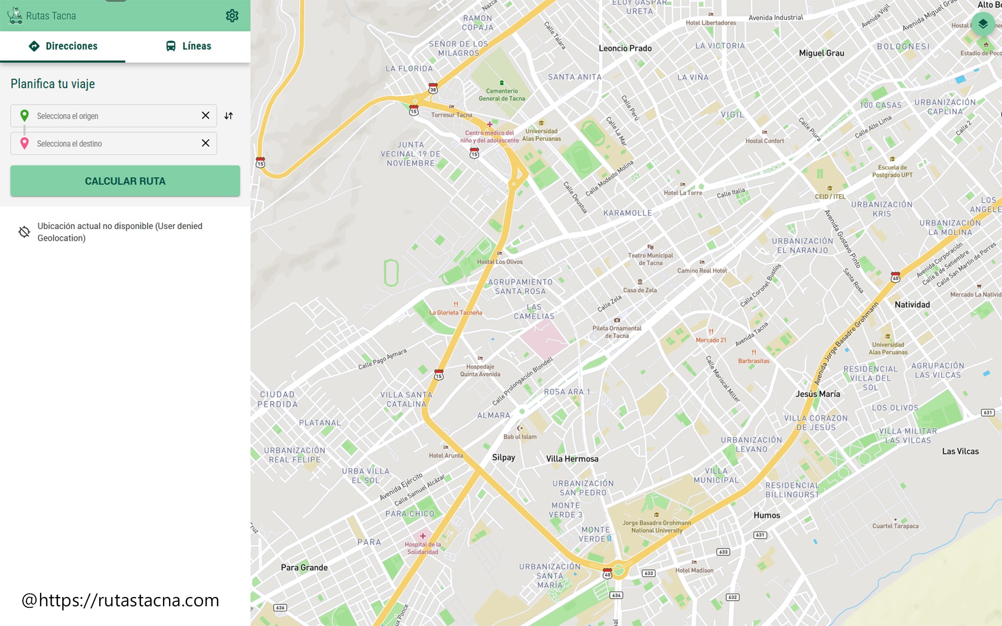Click the Hotel Libertadores marker
The height and width of the screenshot is (626, 1002).
click(711, 15)
